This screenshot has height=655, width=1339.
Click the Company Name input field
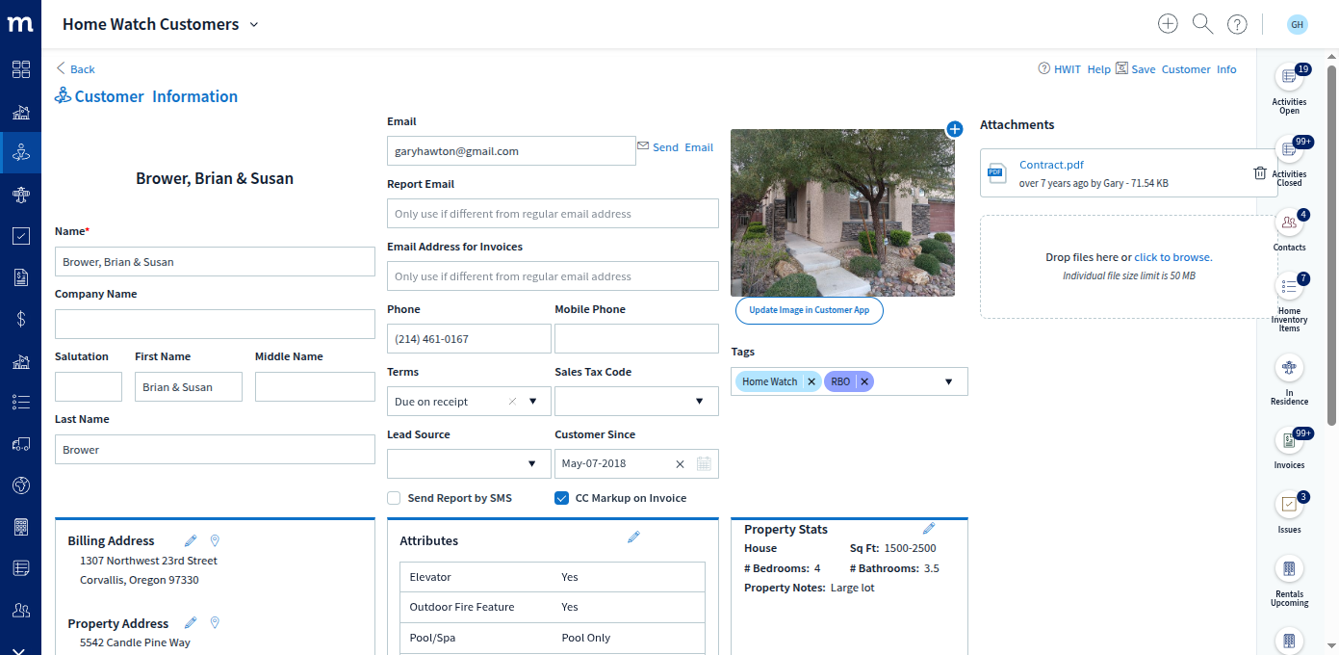pos(215,324)
